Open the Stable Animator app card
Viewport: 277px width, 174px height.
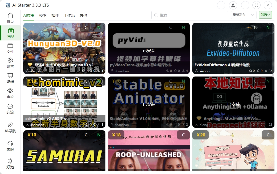(149, 102)
